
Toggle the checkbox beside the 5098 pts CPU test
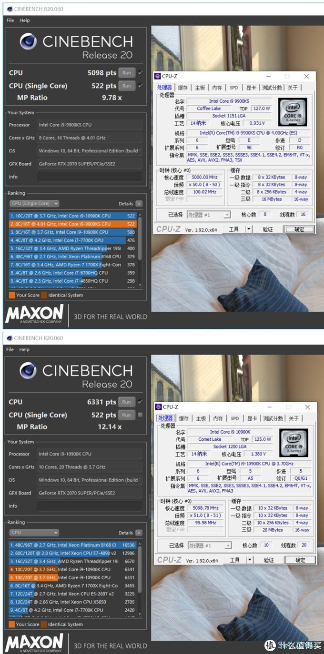(140, 73)
